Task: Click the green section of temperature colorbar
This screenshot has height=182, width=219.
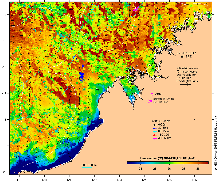Action: (167, 163)
